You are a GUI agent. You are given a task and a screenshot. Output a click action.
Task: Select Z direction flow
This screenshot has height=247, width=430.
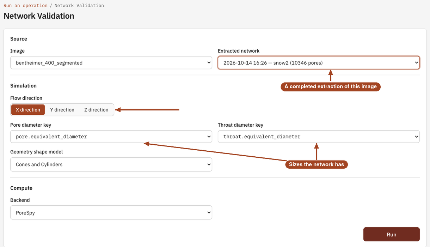click(x=96, y=110)
